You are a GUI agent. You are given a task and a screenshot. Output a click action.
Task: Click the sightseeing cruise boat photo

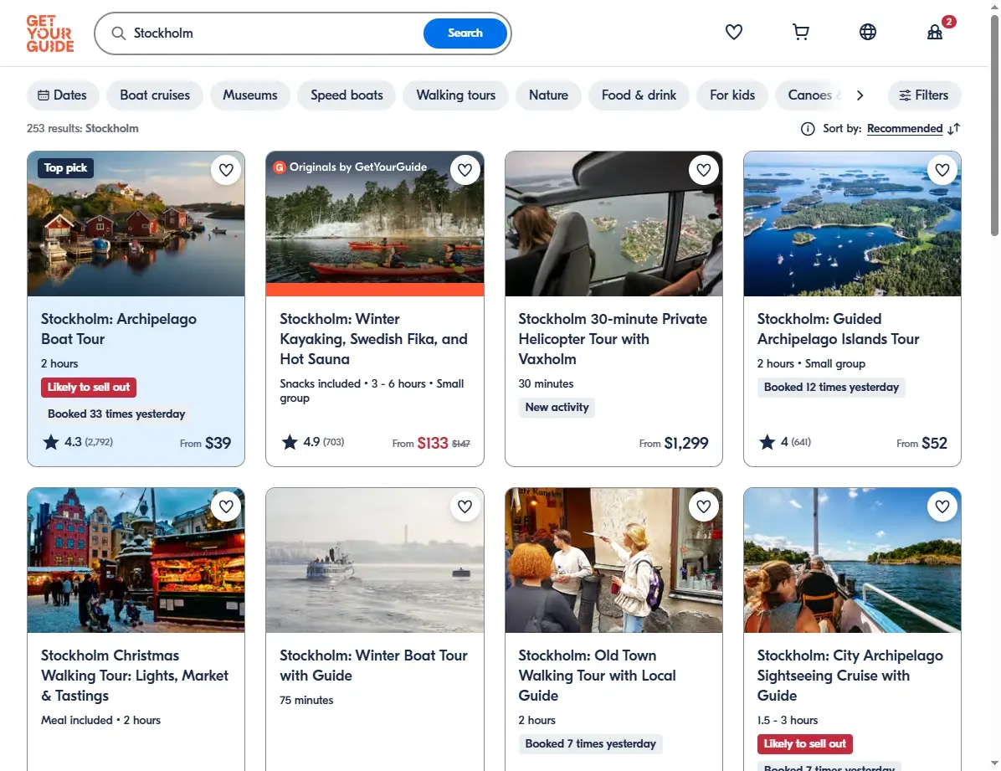click(x=852, y=560)
